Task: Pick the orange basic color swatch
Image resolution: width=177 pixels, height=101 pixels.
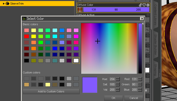Action: [34, 48]
